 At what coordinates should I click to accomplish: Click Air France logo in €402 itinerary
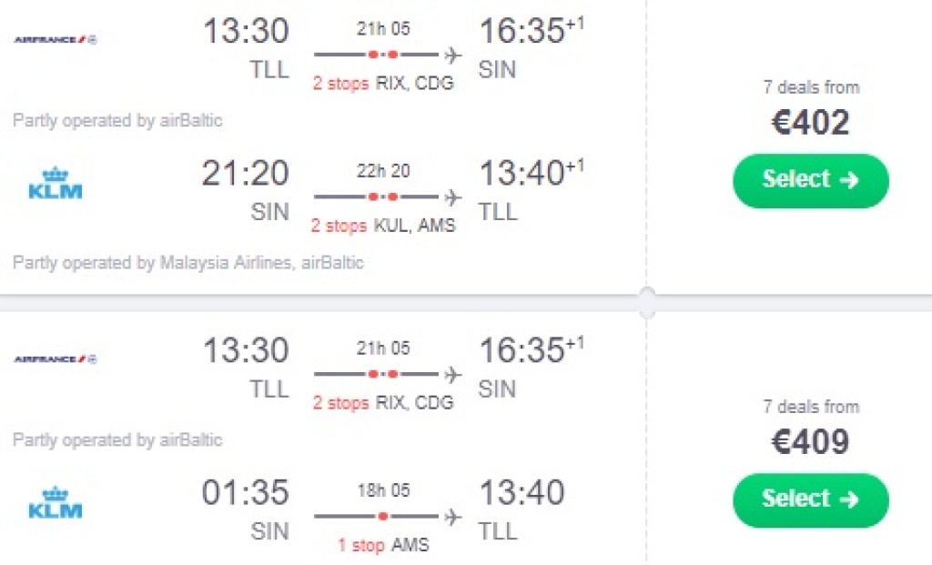tap(55, 39)
